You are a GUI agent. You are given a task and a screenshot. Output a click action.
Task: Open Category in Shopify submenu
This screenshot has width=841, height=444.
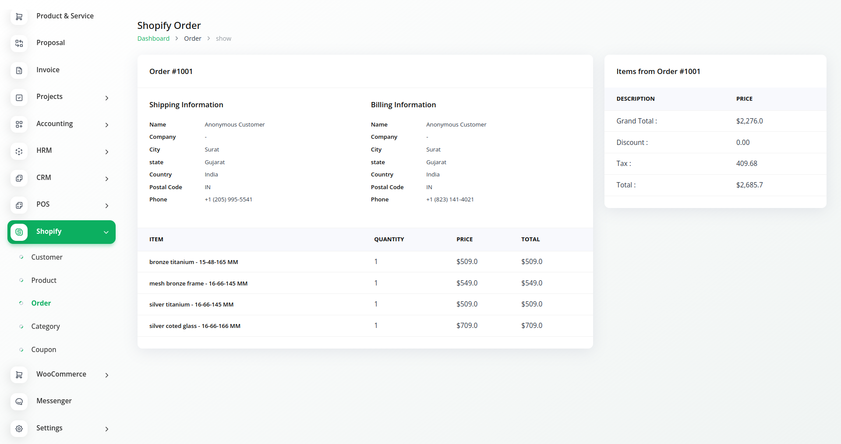pyautogui.click(x=45, y=326)
